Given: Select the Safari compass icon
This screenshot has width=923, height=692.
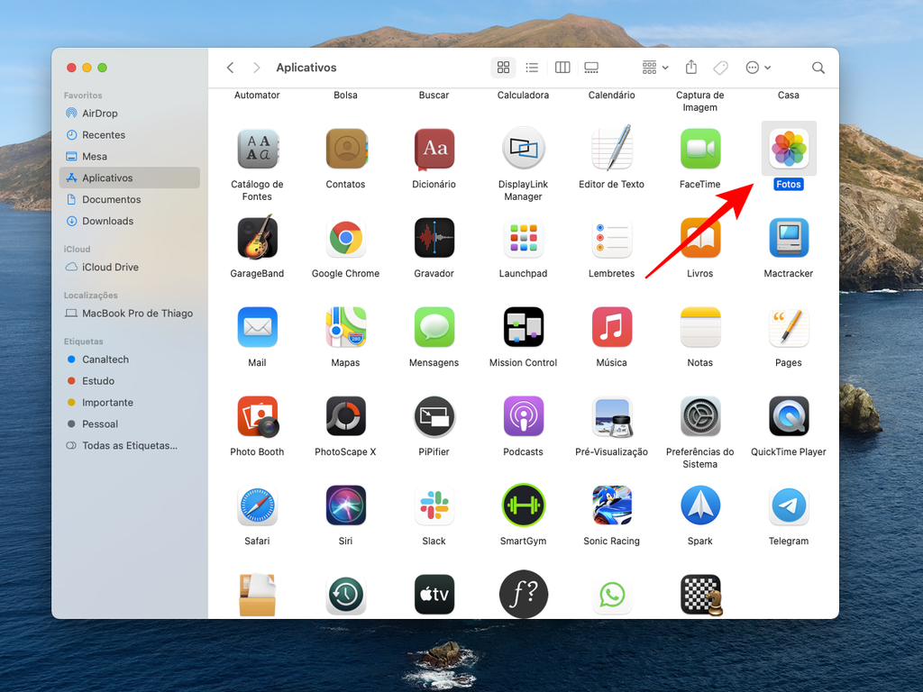Looking at the screenshot, I should [257, 505].
